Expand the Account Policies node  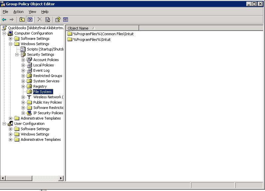(23, 60)
